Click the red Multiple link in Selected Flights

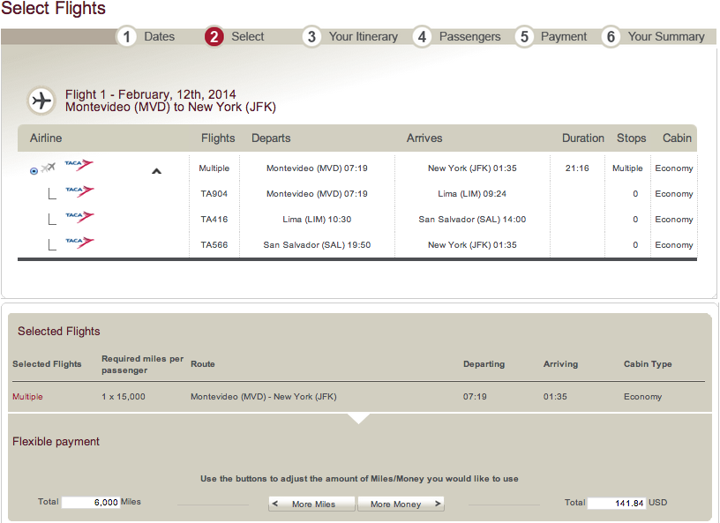pyautogui.click(x=27, y=397)
